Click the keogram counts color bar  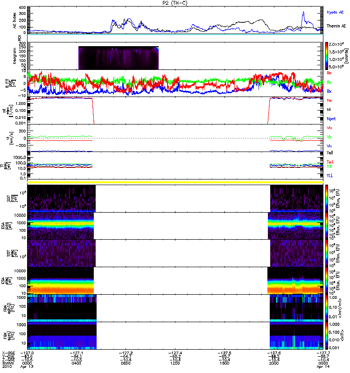[x=326, y=55]
